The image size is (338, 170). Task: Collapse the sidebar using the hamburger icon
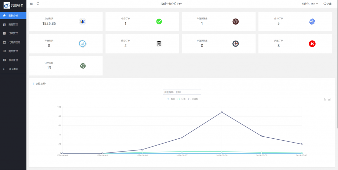(31, 4)
